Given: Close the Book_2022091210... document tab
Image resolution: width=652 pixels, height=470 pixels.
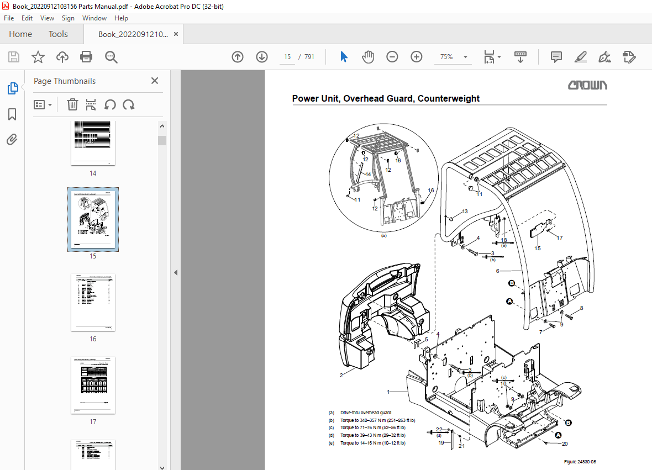Looking at the screenshot, I should pos(176,34).
